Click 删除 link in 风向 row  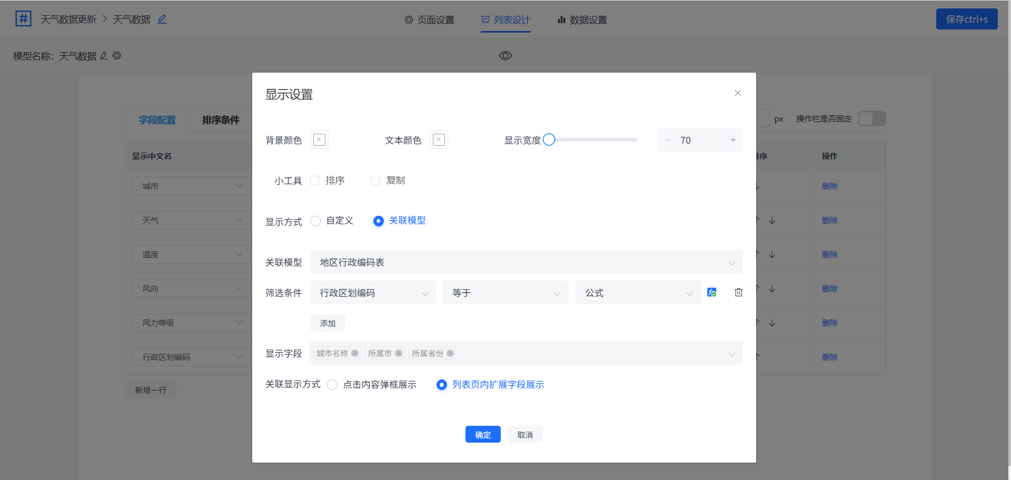click(830, 288)
